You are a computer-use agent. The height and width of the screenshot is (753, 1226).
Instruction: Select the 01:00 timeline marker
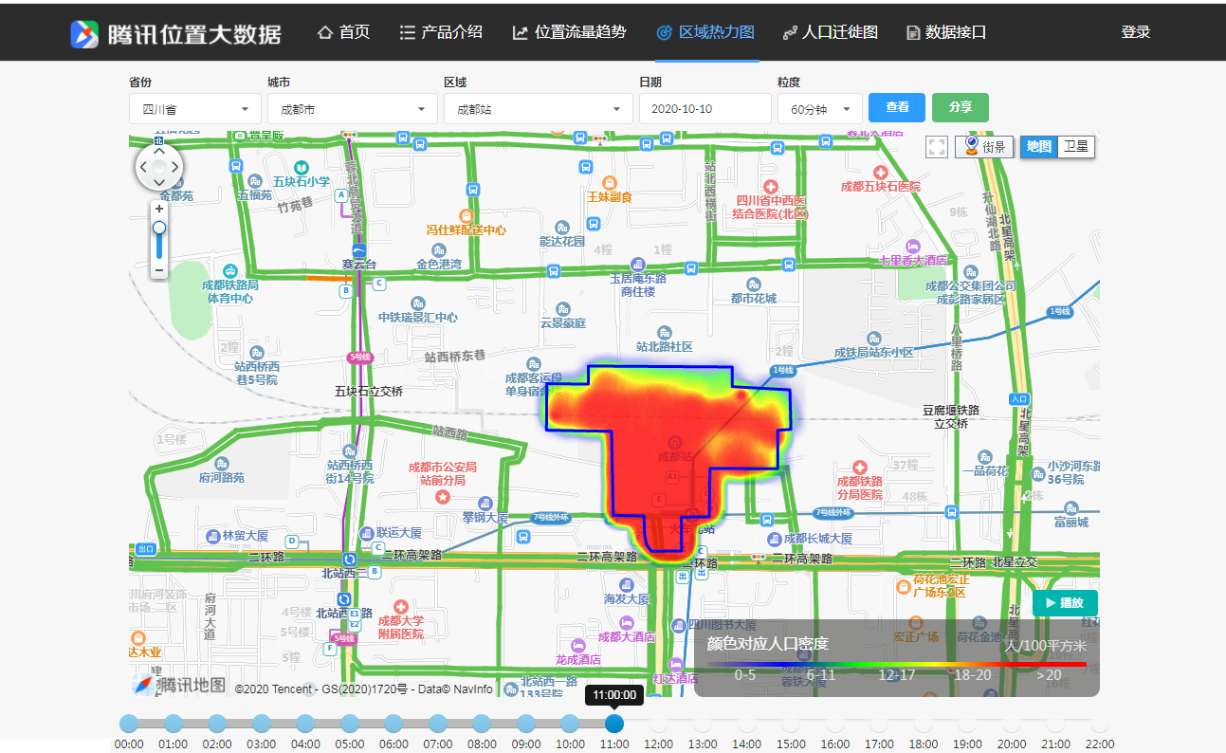tap(174, 724)
